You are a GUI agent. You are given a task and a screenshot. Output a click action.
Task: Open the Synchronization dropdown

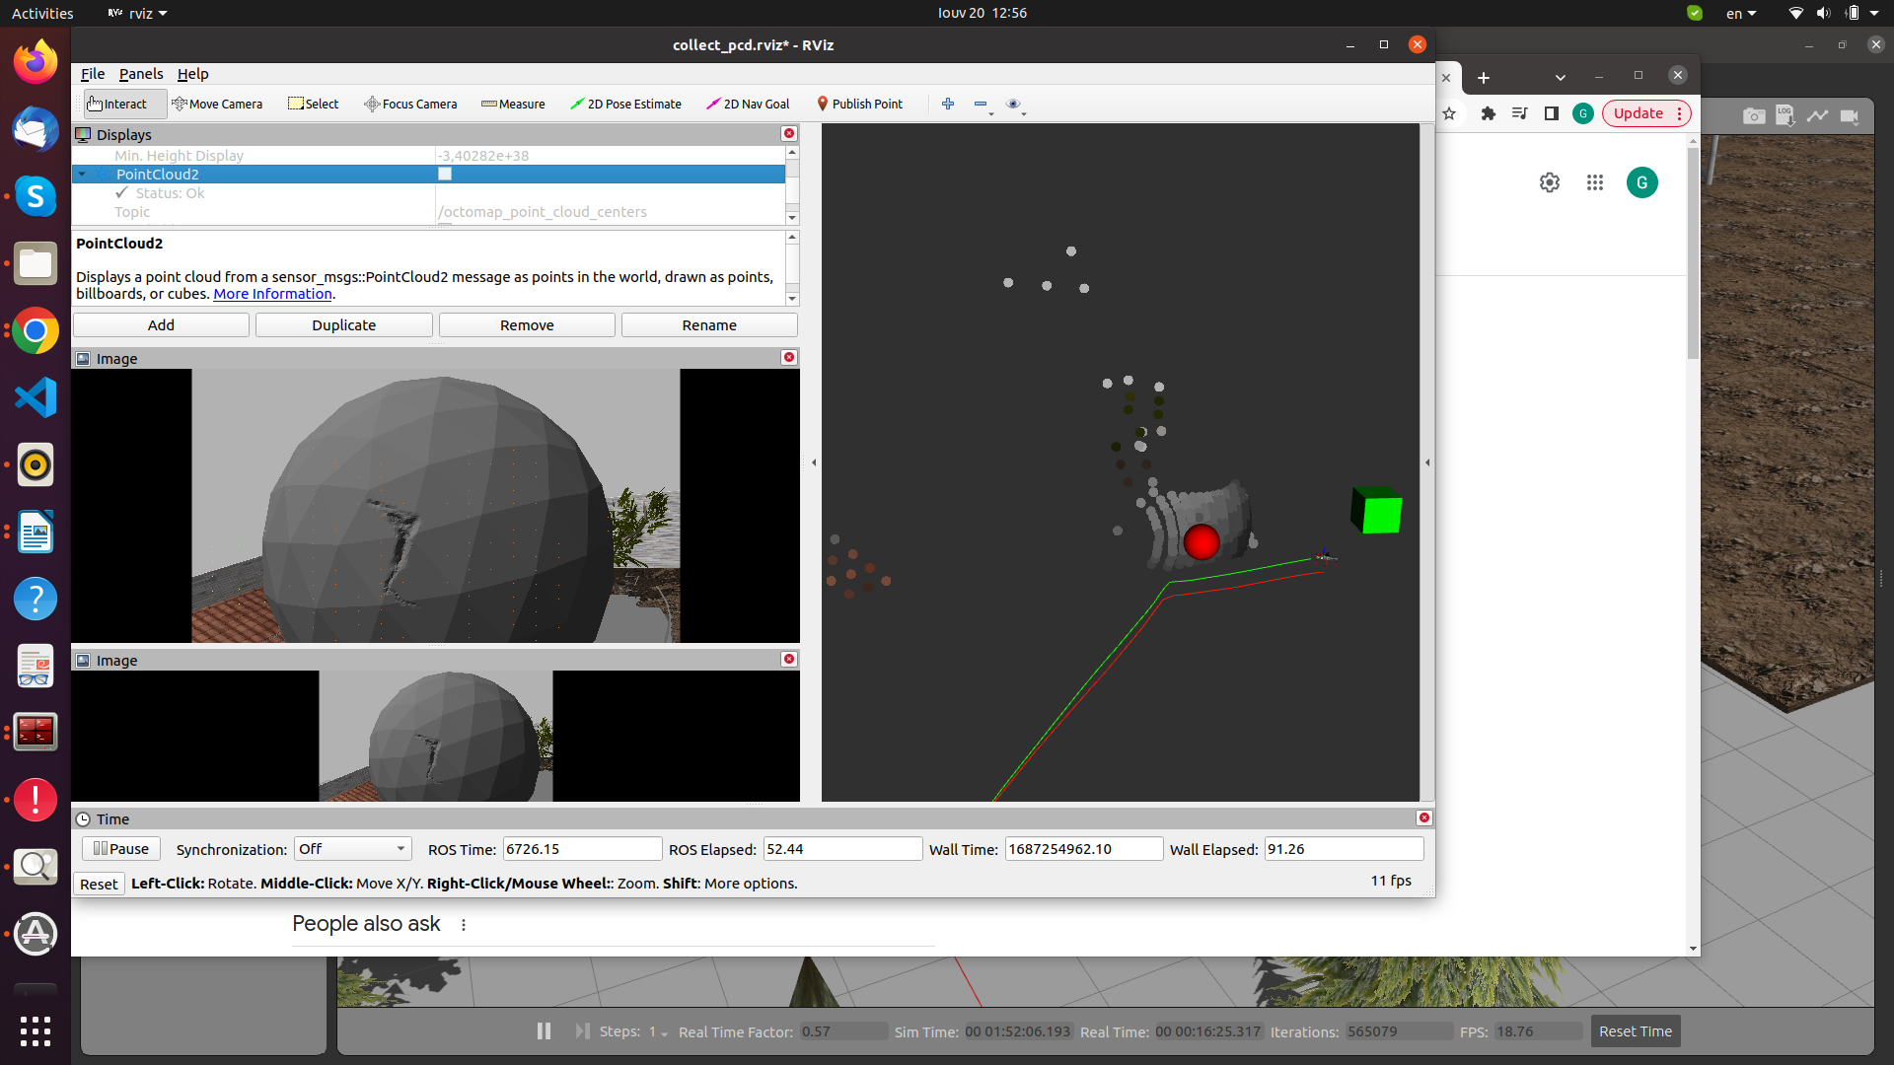[351, 848]
